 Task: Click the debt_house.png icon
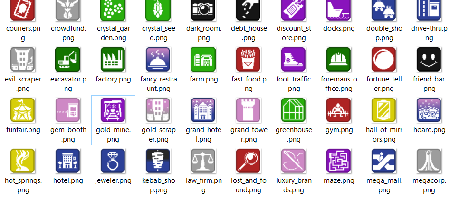pos(249,10)
